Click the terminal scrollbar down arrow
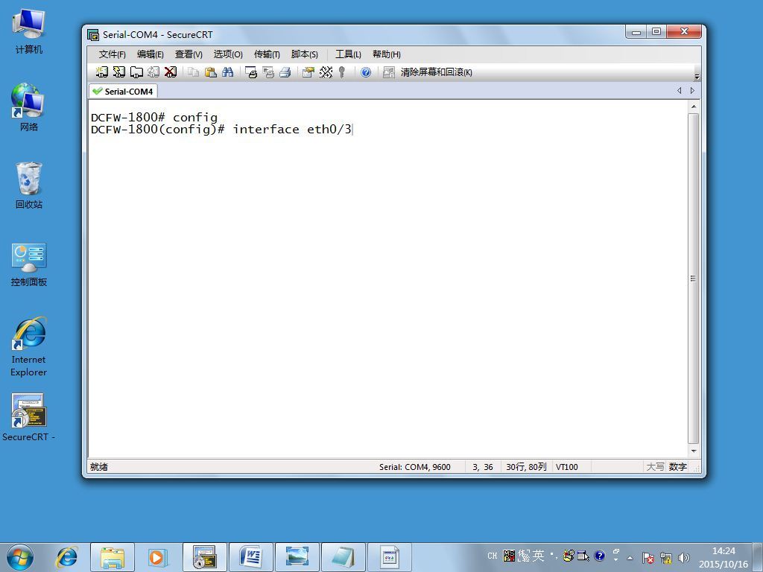This screenshot has width=763, height=572. pos(694,451)
